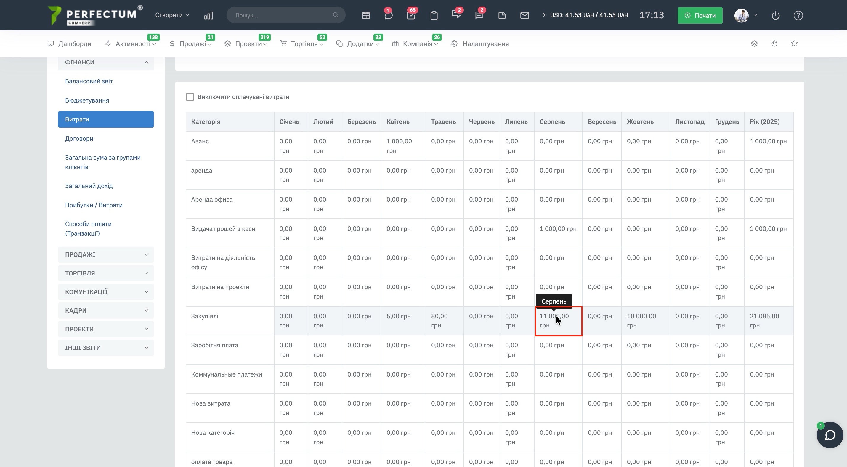Open the clipboard icon in top bar

(434, 15)
